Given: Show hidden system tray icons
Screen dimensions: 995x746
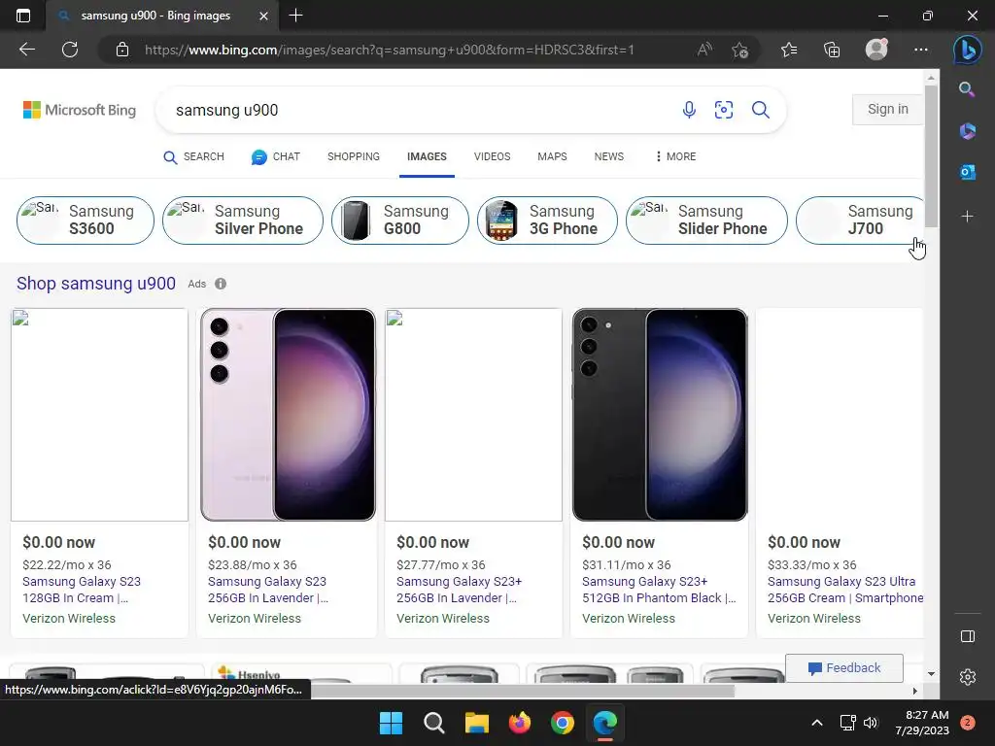Looking at the screenshot, I should coord(817,723).
